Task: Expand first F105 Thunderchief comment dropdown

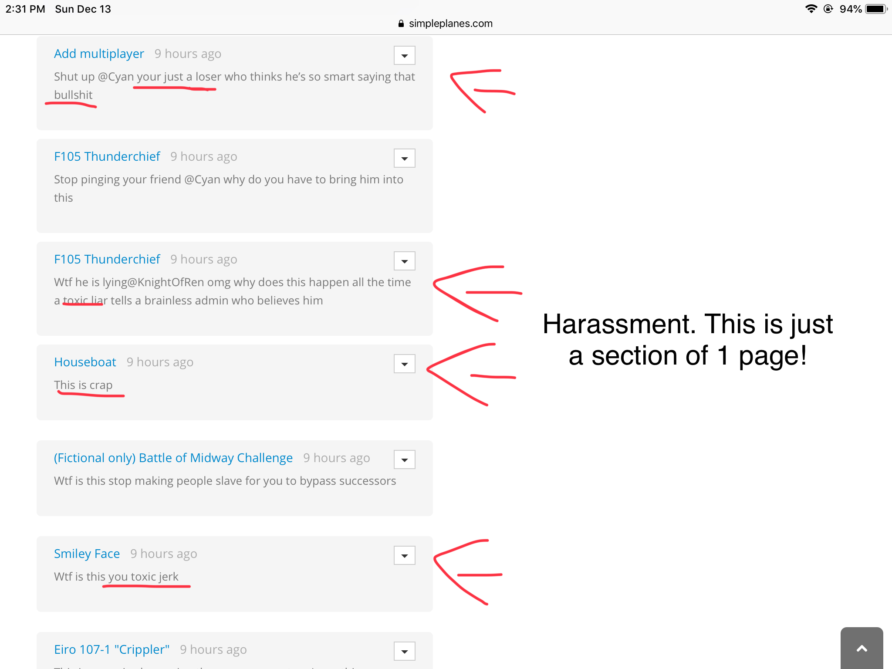Action: tap(404, 158)
